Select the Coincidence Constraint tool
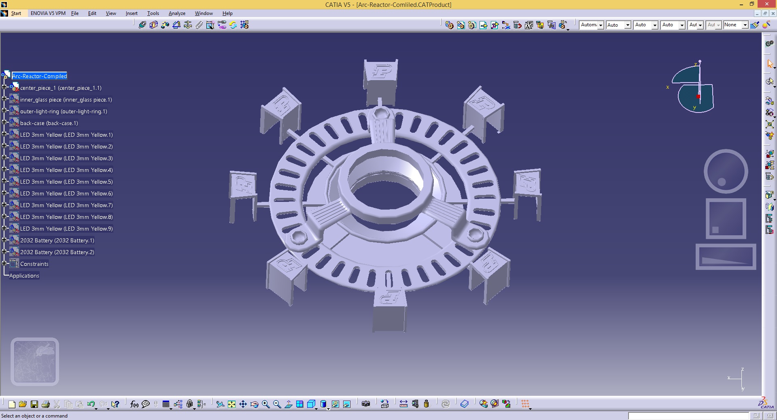 (x=142, y=25)
